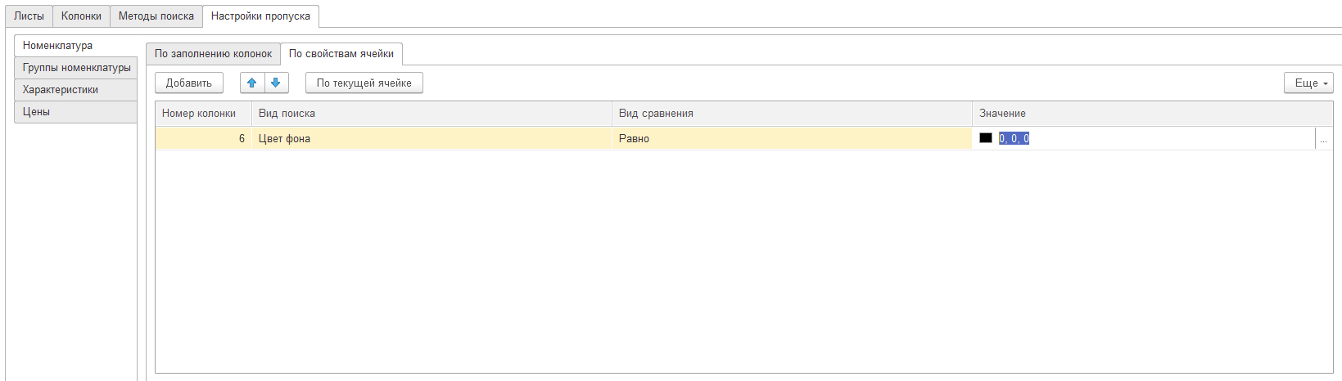Open the Характеристики side section
1342x381 pixels.
(x=61, y=90)
